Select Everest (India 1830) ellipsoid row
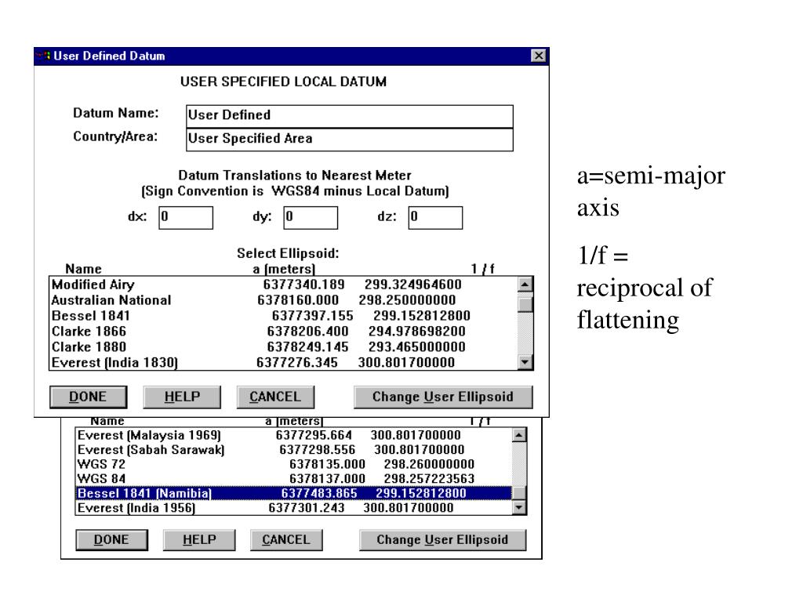The image size is (803, 602). [x=284, y=362]
